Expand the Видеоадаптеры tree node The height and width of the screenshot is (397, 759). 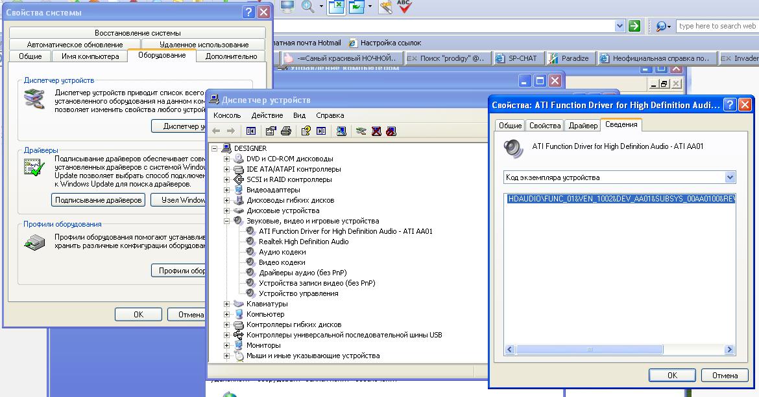click(x=226, y=190)
